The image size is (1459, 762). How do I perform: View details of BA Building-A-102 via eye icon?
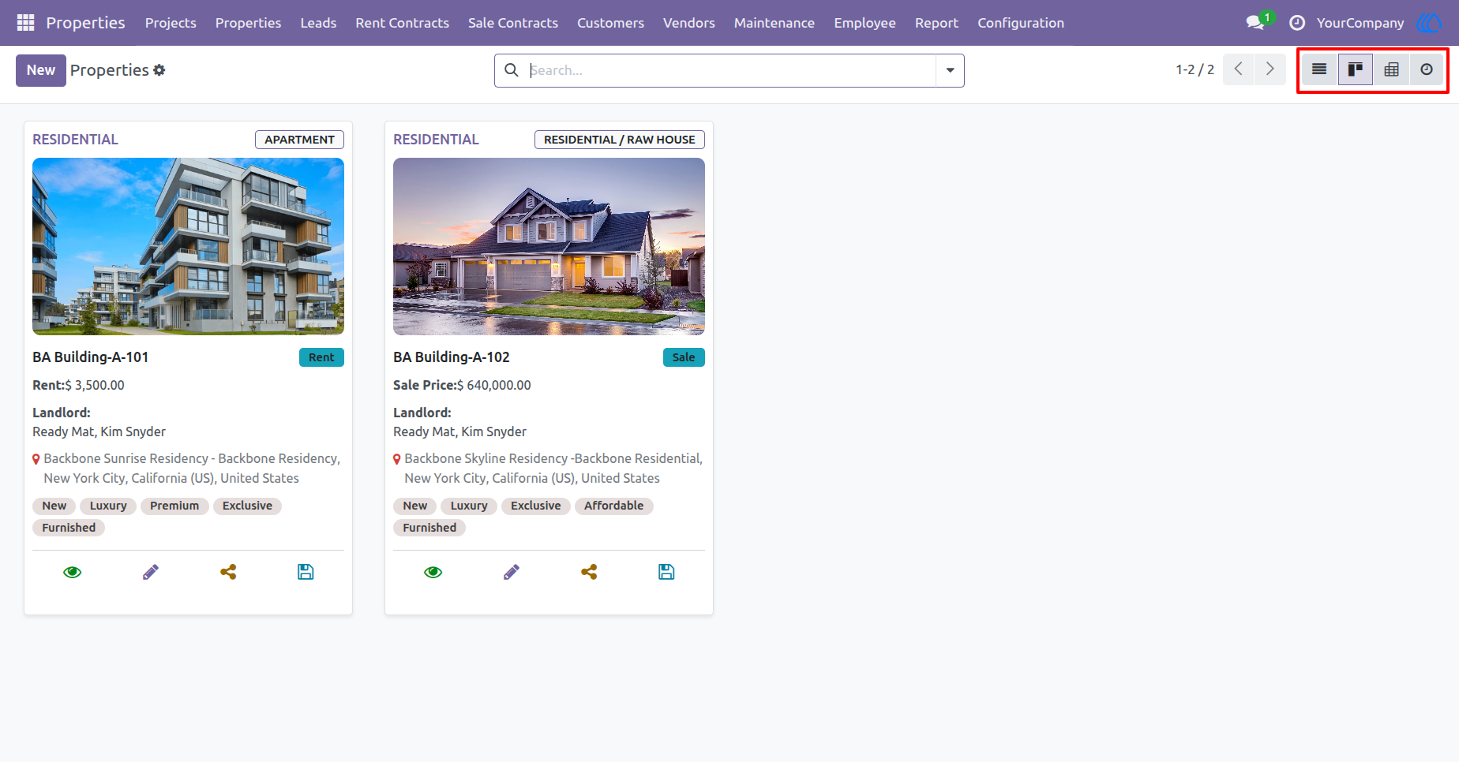(x=433, y=572)
